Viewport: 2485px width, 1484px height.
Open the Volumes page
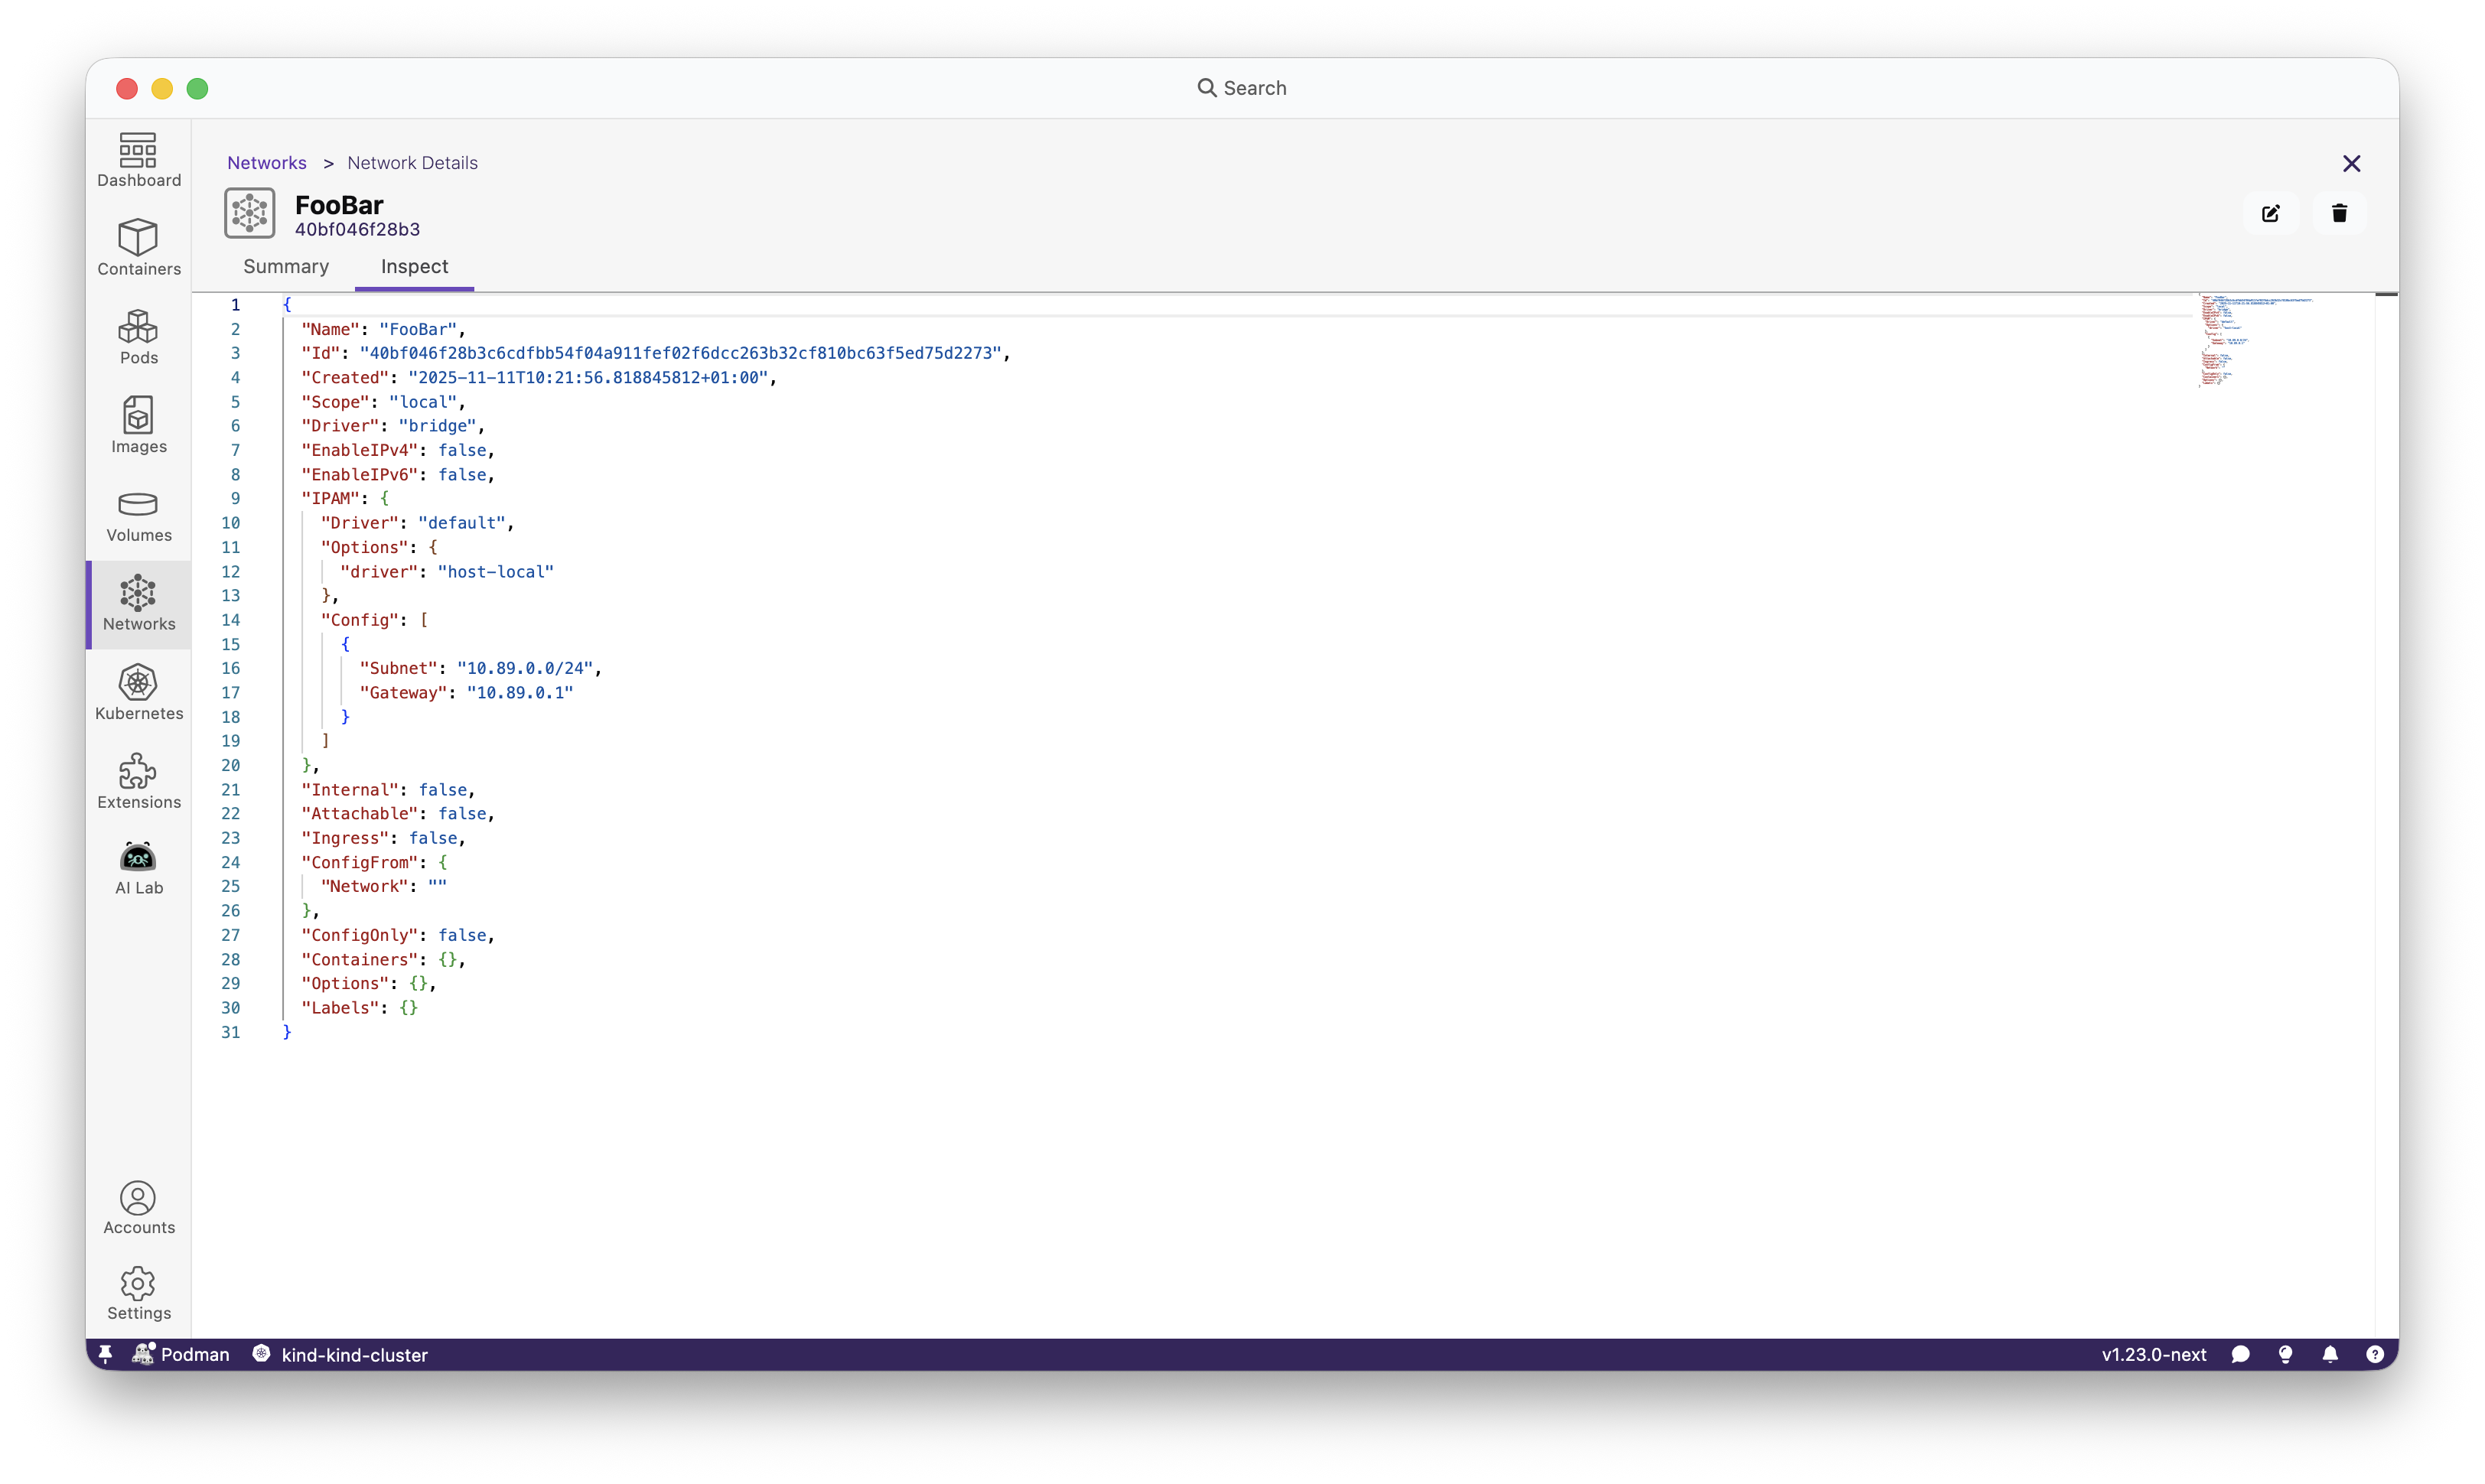(138, 515)
